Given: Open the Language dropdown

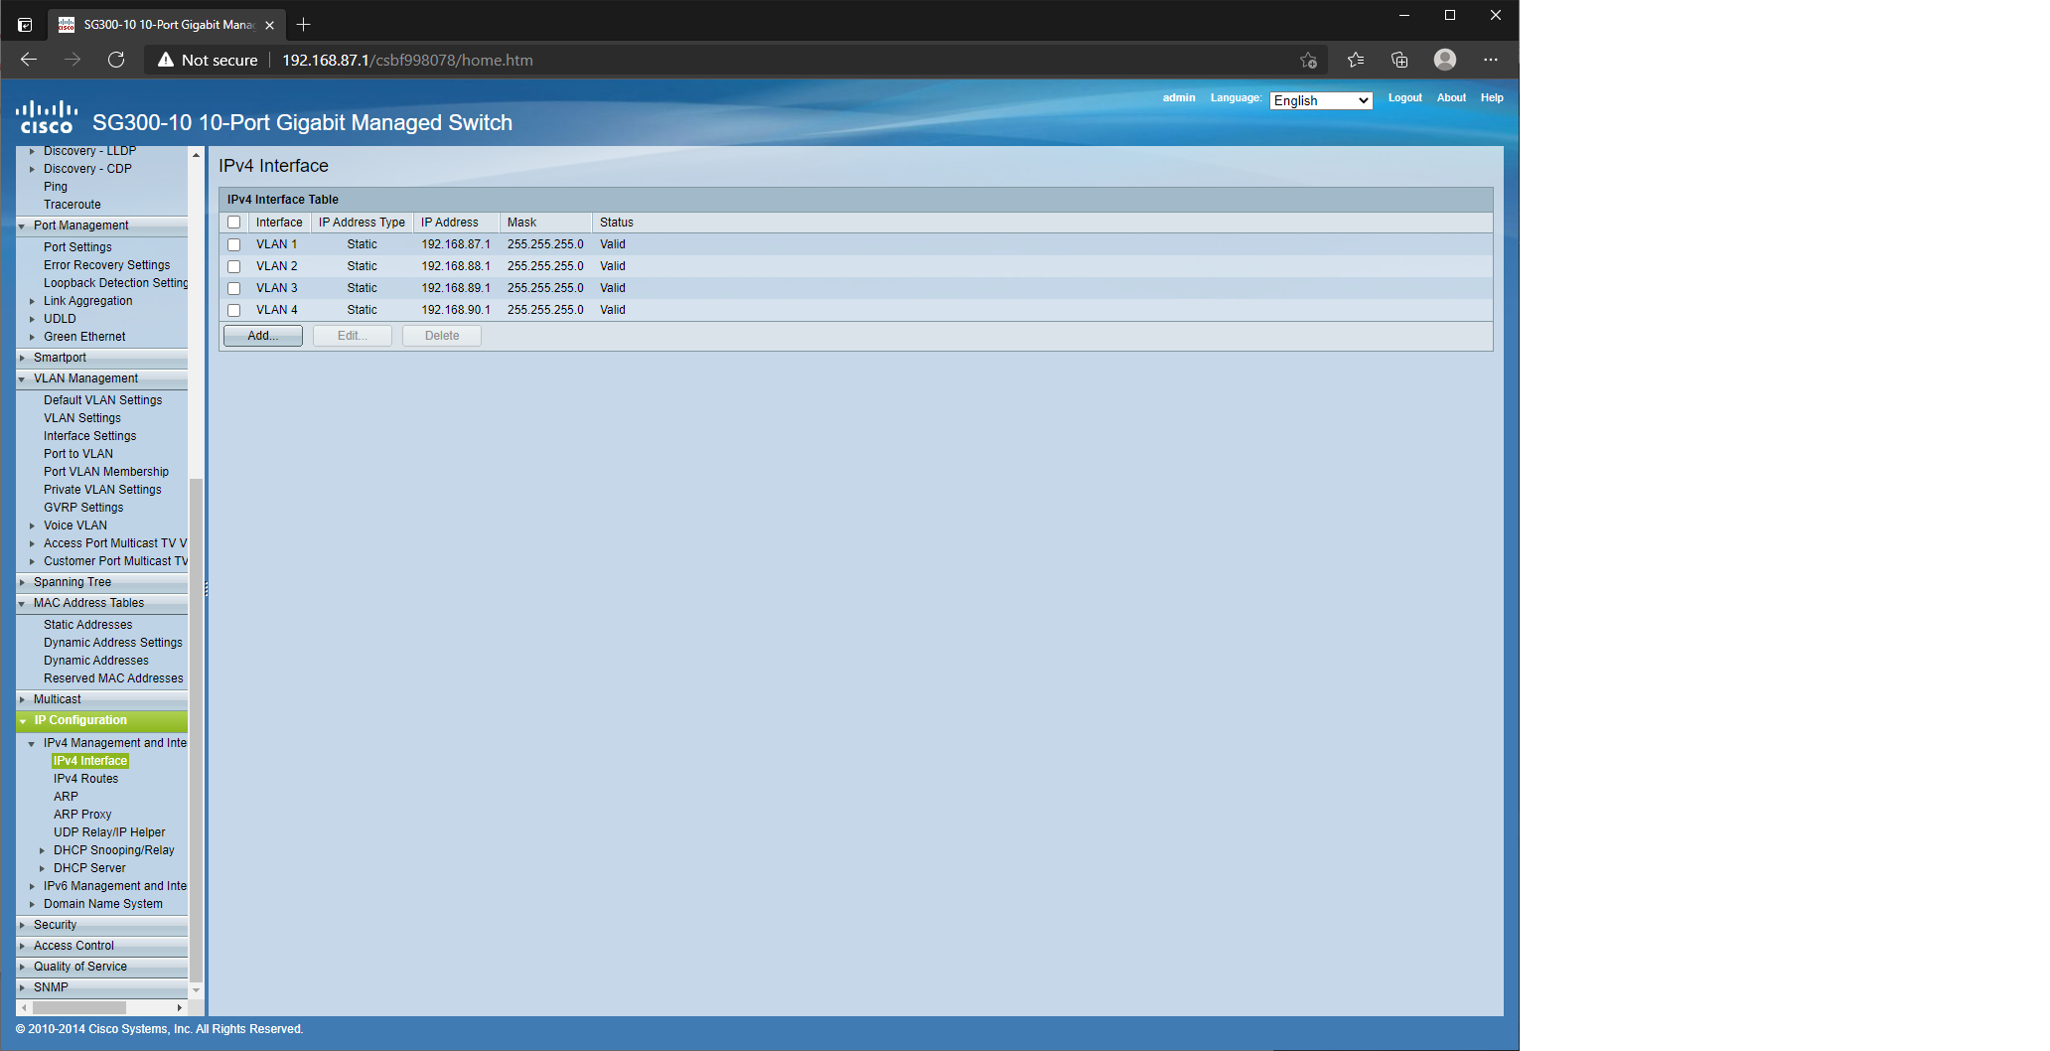Looking at the screenshot, I should point(1320,99).
